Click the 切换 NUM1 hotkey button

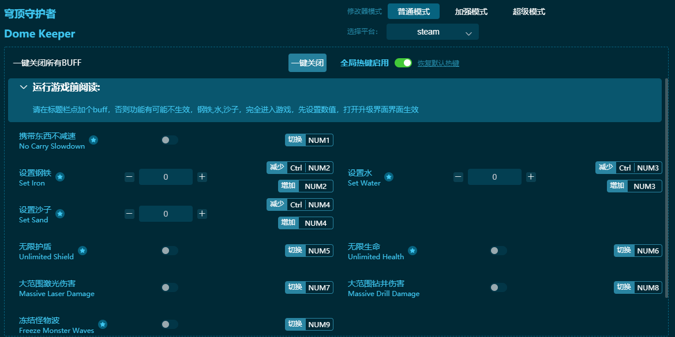coord(309,139)
